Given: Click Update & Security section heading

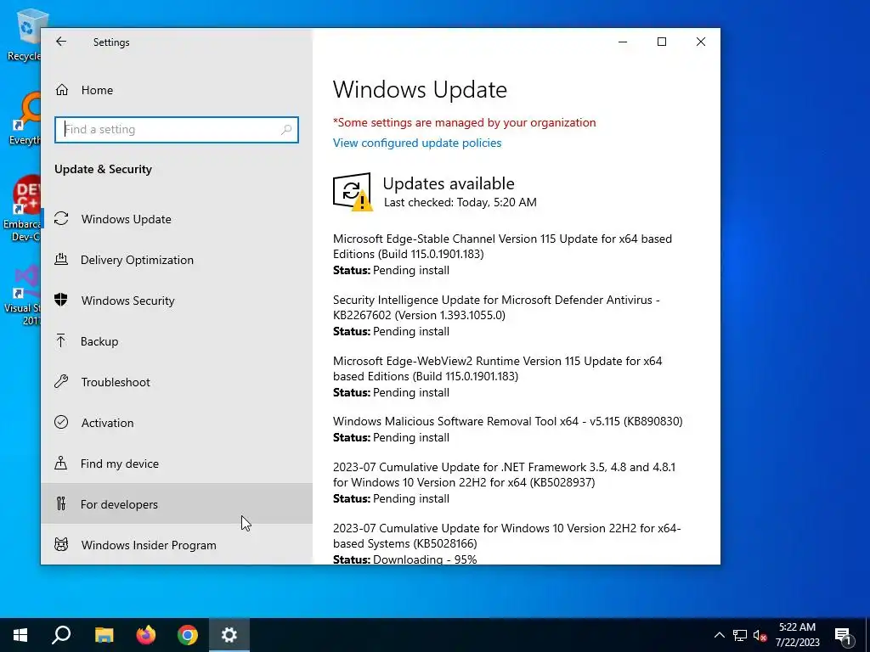Looking at the screenshot, I should pos(103,169).
